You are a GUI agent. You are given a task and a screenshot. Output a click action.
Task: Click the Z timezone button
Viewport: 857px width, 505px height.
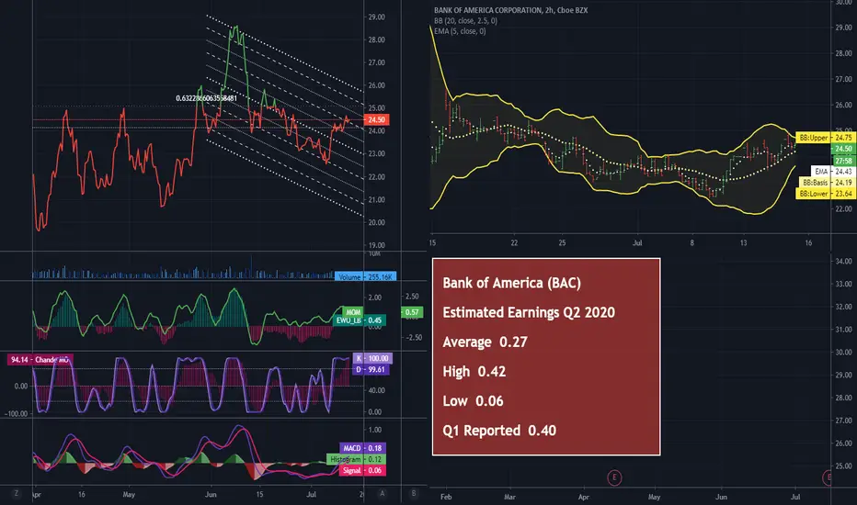click(16, 494)
